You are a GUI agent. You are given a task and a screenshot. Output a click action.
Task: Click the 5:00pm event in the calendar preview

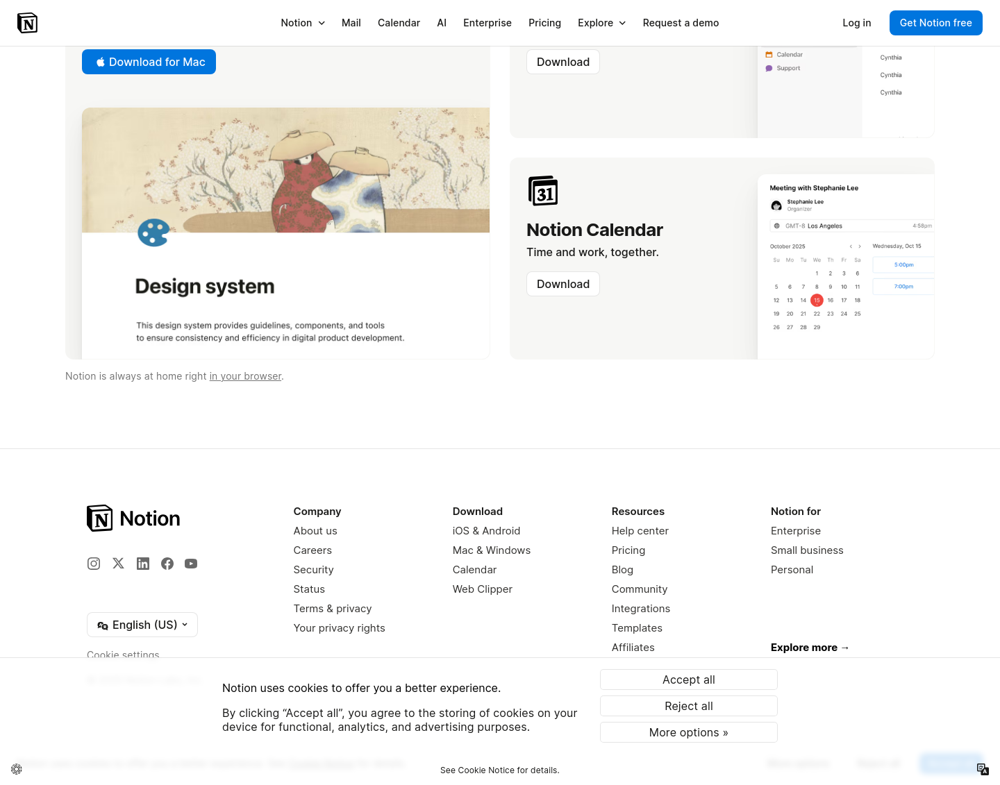tap(903, 265)
